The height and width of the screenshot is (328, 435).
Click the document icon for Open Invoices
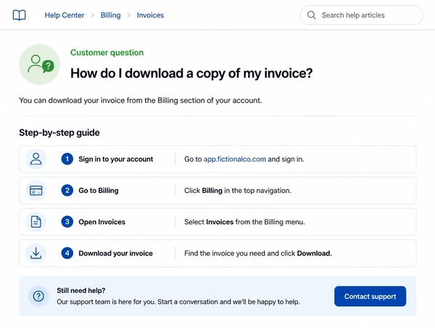coord(36,222)
